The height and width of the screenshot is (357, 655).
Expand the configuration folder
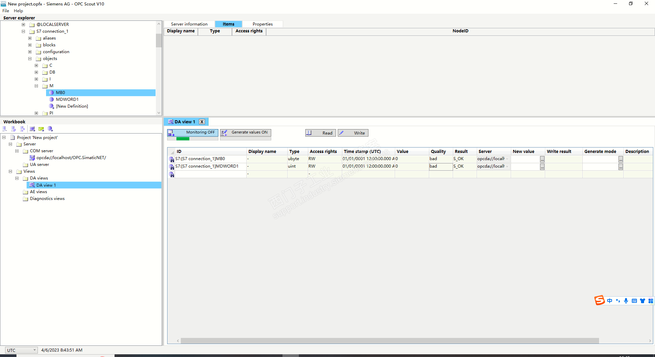(x=30, y=52)
